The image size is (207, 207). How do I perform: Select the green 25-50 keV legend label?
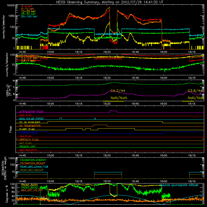28,14
